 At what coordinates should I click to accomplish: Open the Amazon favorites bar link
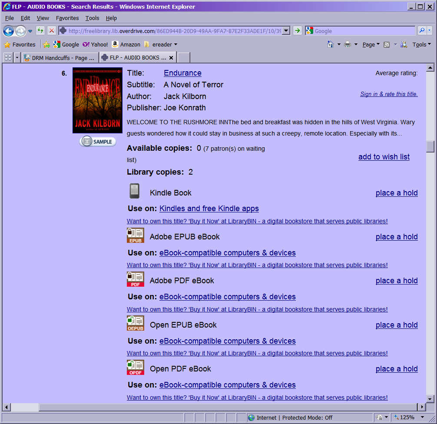126,45
